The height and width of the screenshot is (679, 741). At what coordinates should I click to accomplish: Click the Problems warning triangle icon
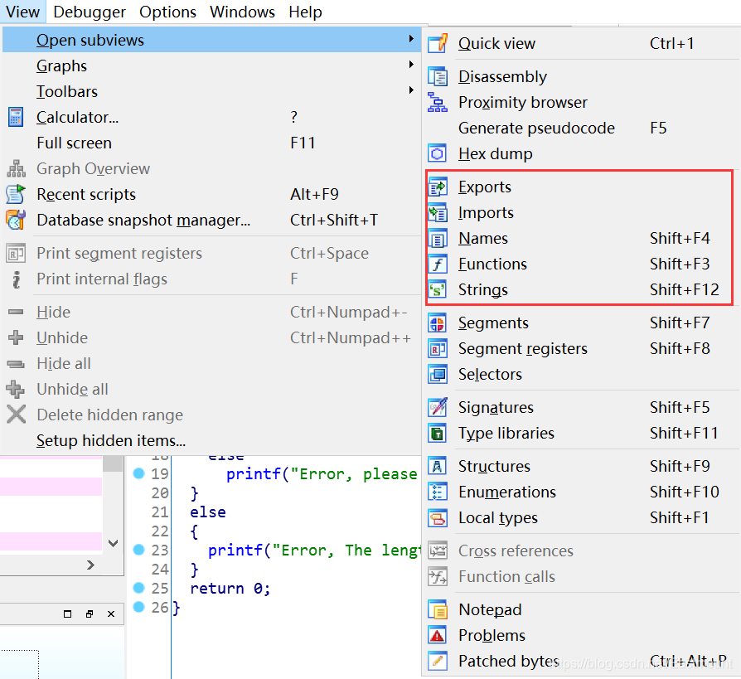tap(438, 636)
